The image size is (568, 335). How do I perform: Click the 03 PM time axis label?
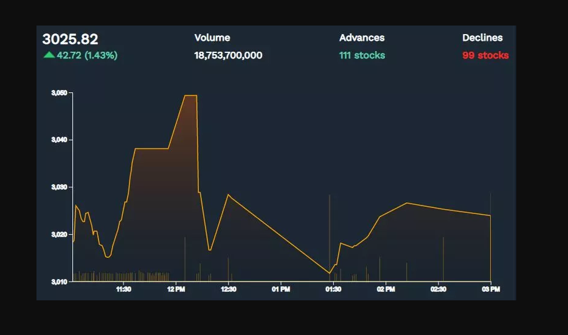click(490, 289)
